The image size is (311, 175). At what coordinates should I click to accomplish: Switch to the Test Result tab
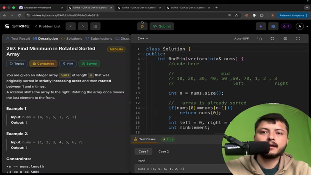(18, 38)
